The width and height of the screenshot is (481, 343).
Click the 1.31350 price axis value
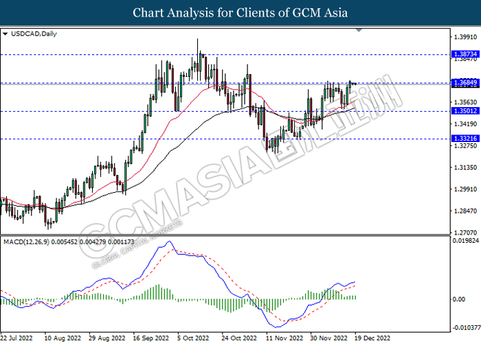click(x=465, y=167)
